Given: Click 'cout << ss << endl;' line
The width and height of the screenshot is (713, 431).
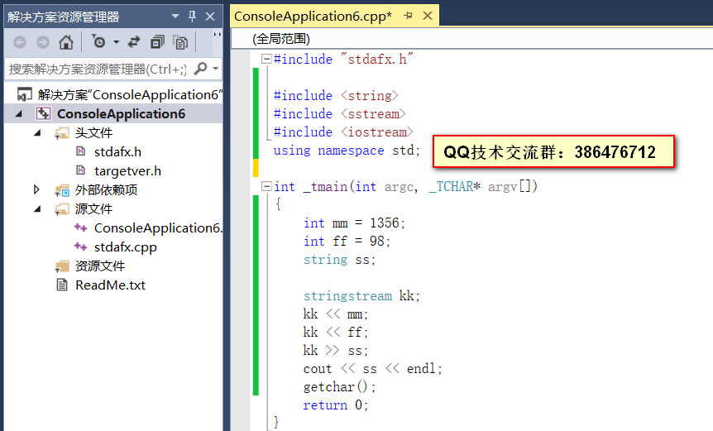Looking at the screenshot, I should [x=373, y=368].
